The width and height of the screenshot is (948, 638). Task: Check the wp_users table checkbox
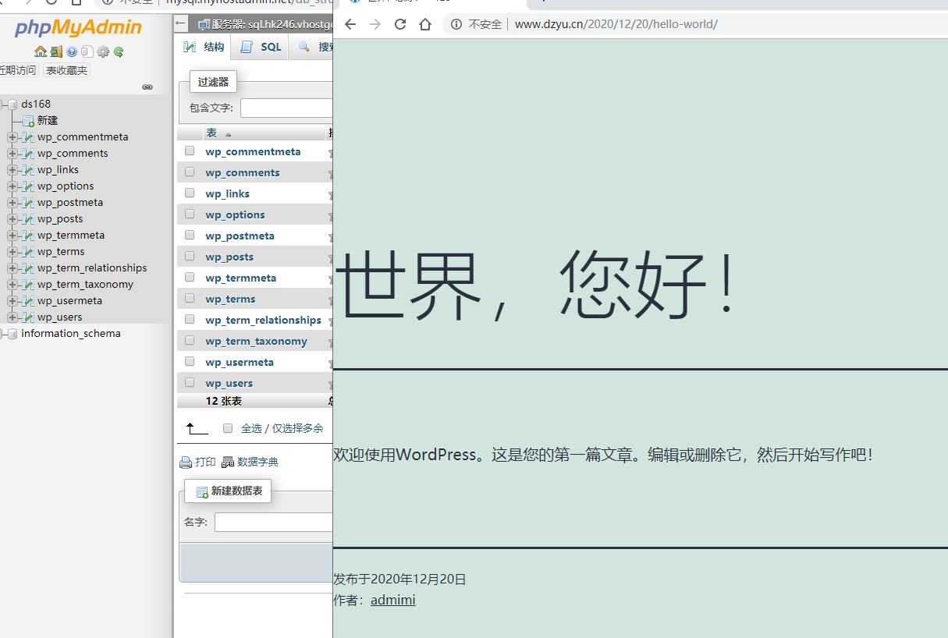(x=188, y=382)
